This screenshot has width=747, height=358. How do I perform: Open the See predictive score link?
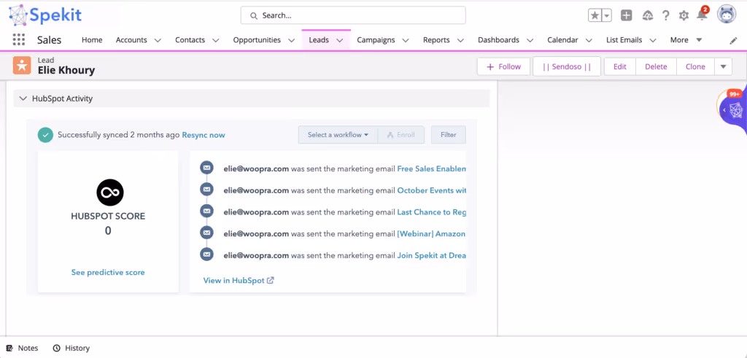(x=108, y=272)
